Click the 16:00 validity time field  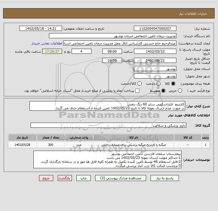pos(112,60)
